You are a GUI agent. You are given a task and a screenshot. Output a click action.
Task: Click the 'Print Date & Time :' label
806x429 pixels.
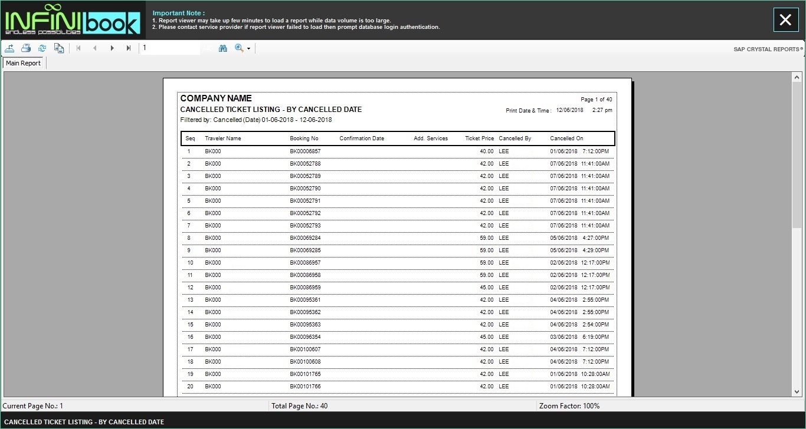[x=529, y=111]
